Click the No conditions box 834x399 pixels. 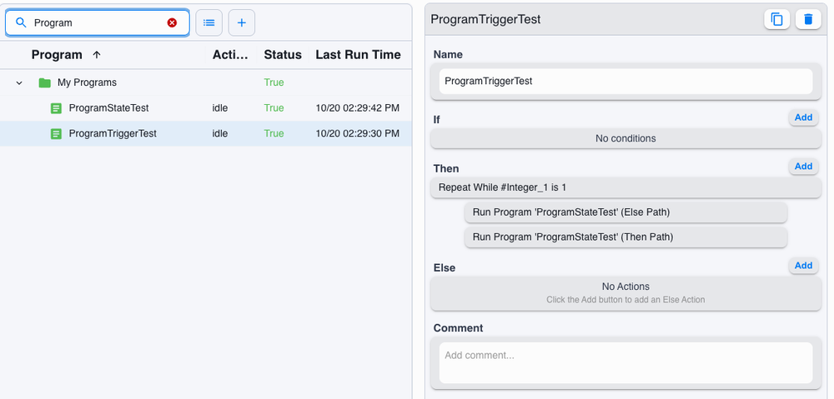[625, 138]
